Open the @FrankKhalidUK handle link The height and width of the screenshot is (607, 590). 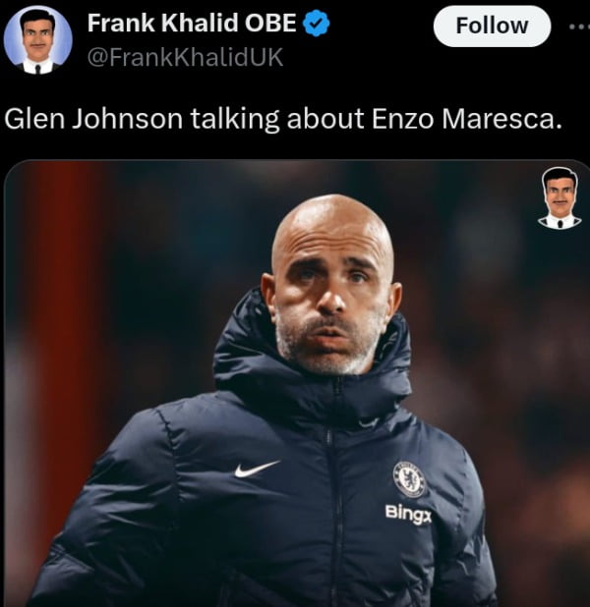pos(185,57)
